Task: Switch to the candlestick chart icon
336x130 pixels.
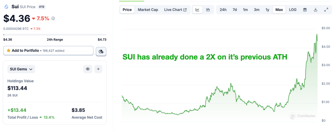Action: click(x=208, y=10)
